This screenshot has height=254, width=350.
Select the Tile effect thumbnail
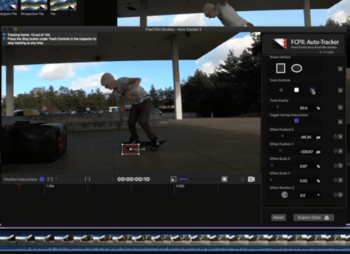tap(63, 5)
